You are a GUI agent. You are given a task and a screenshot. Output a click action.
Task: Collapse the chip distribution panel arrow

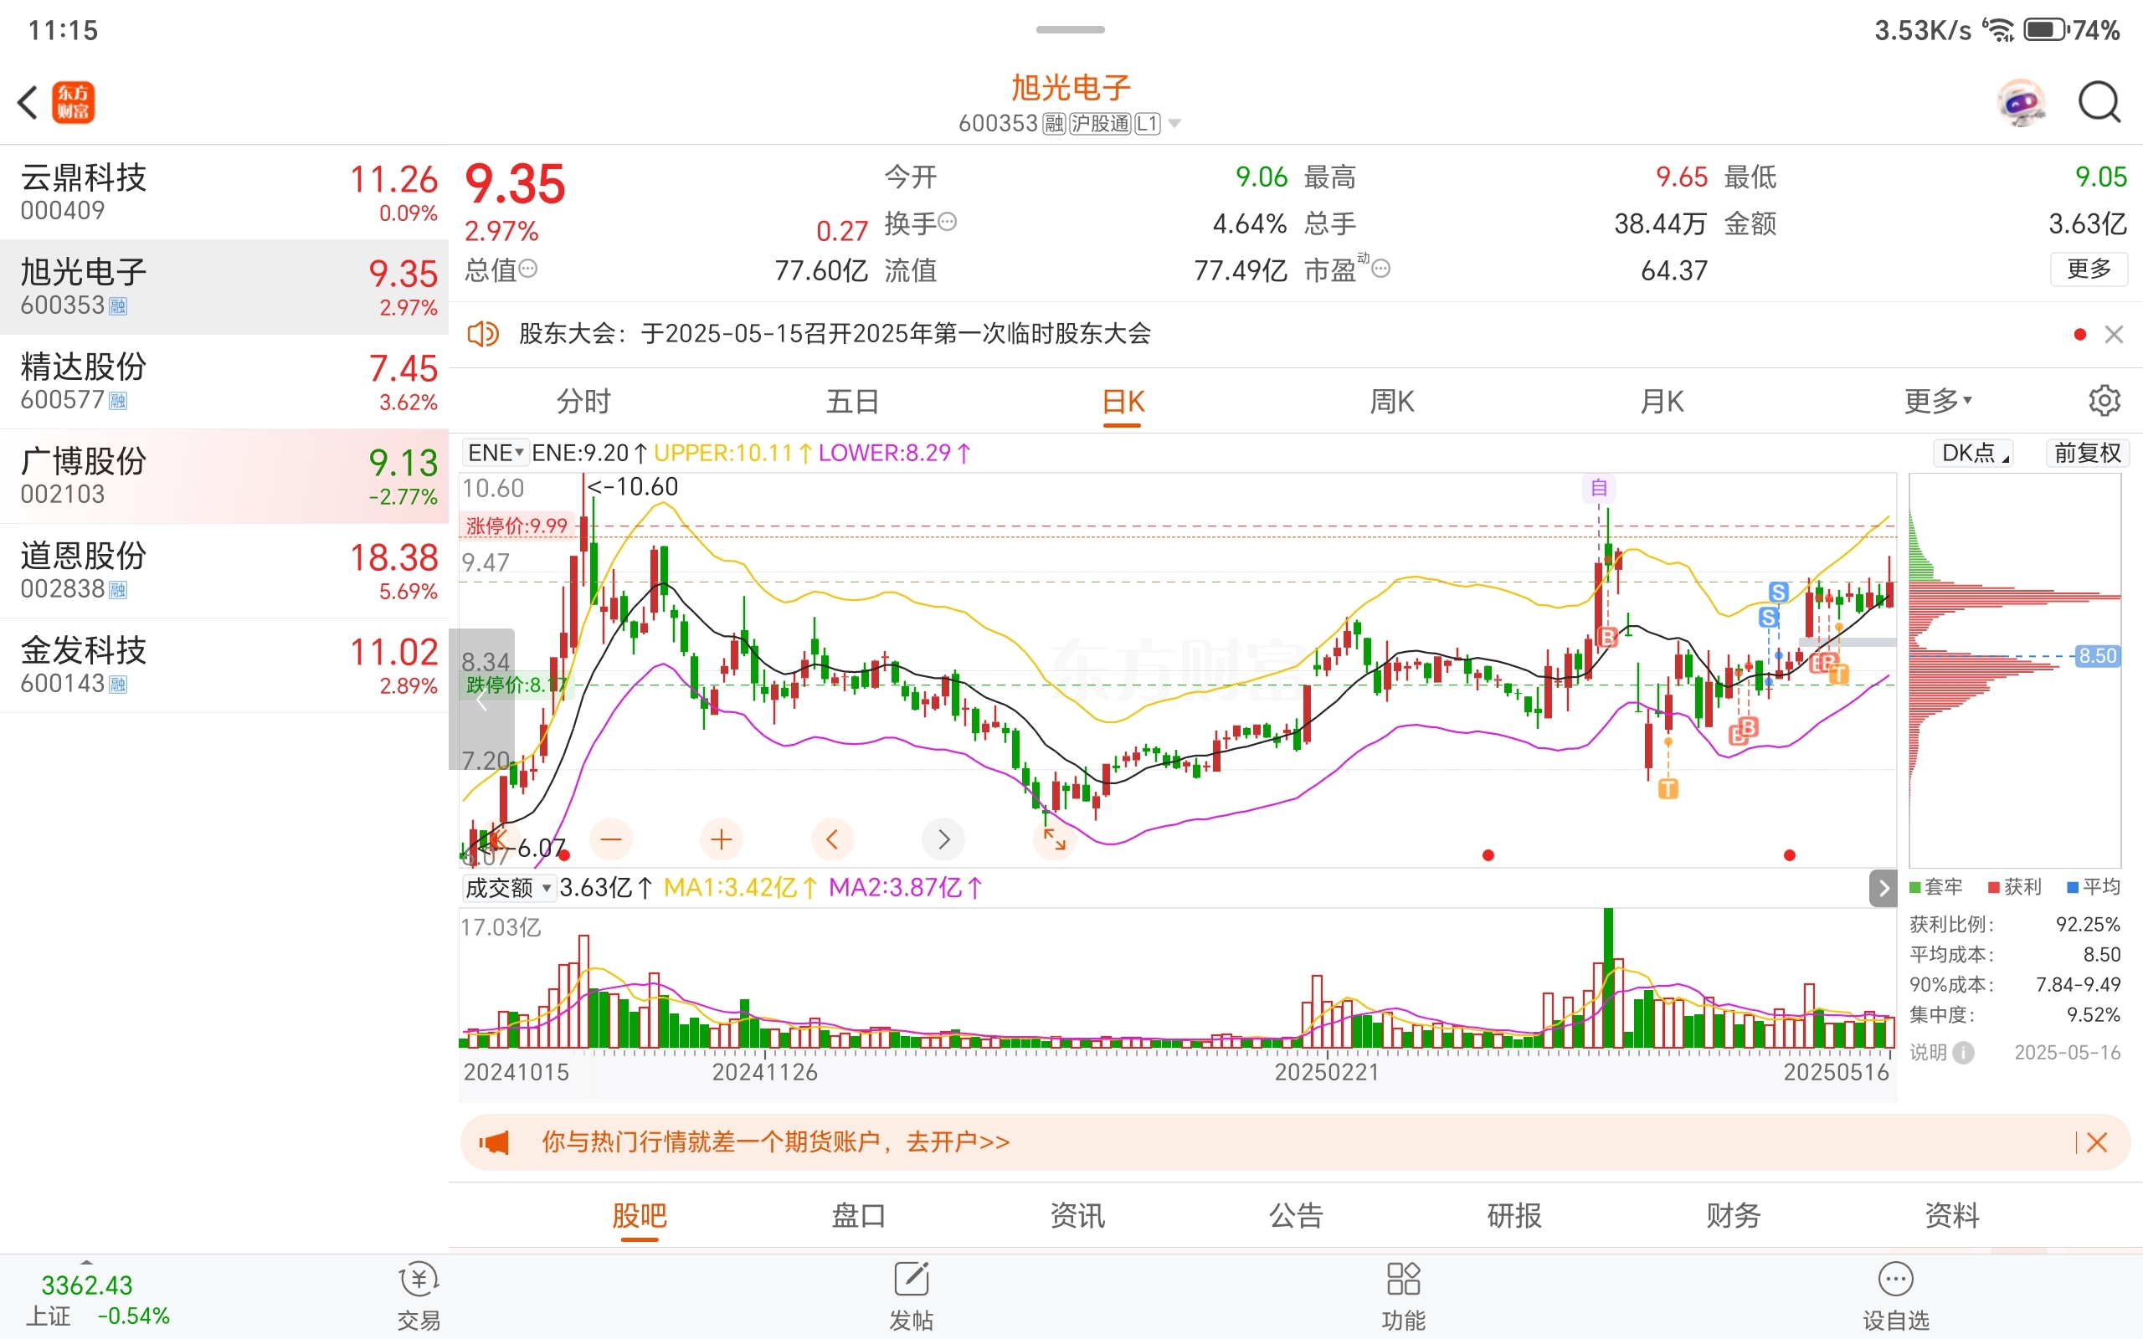coord(1883,888)
